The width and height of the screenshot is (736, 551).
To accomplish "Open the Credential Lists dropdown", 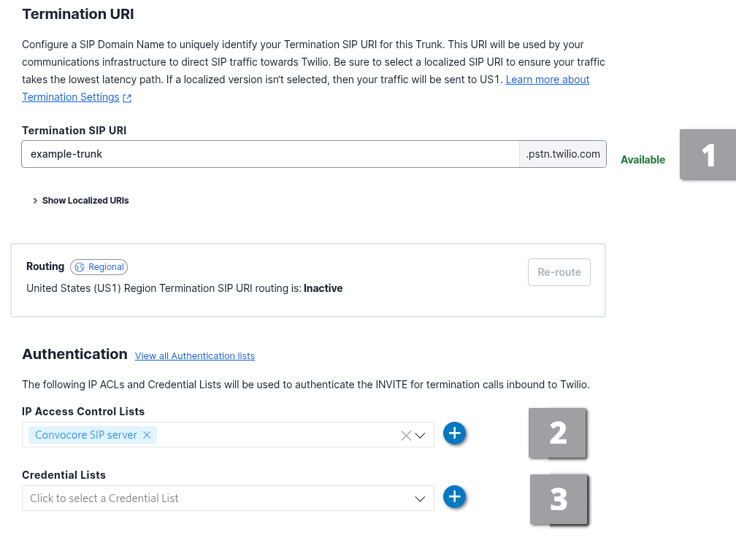I will pos(228,498).
